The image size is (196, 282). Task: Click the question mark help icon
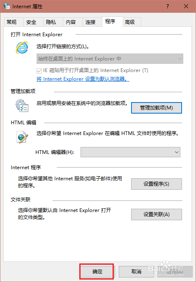(168, 7)
